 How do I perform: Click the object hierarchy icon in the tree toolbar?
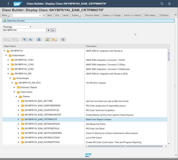(48, 39)
